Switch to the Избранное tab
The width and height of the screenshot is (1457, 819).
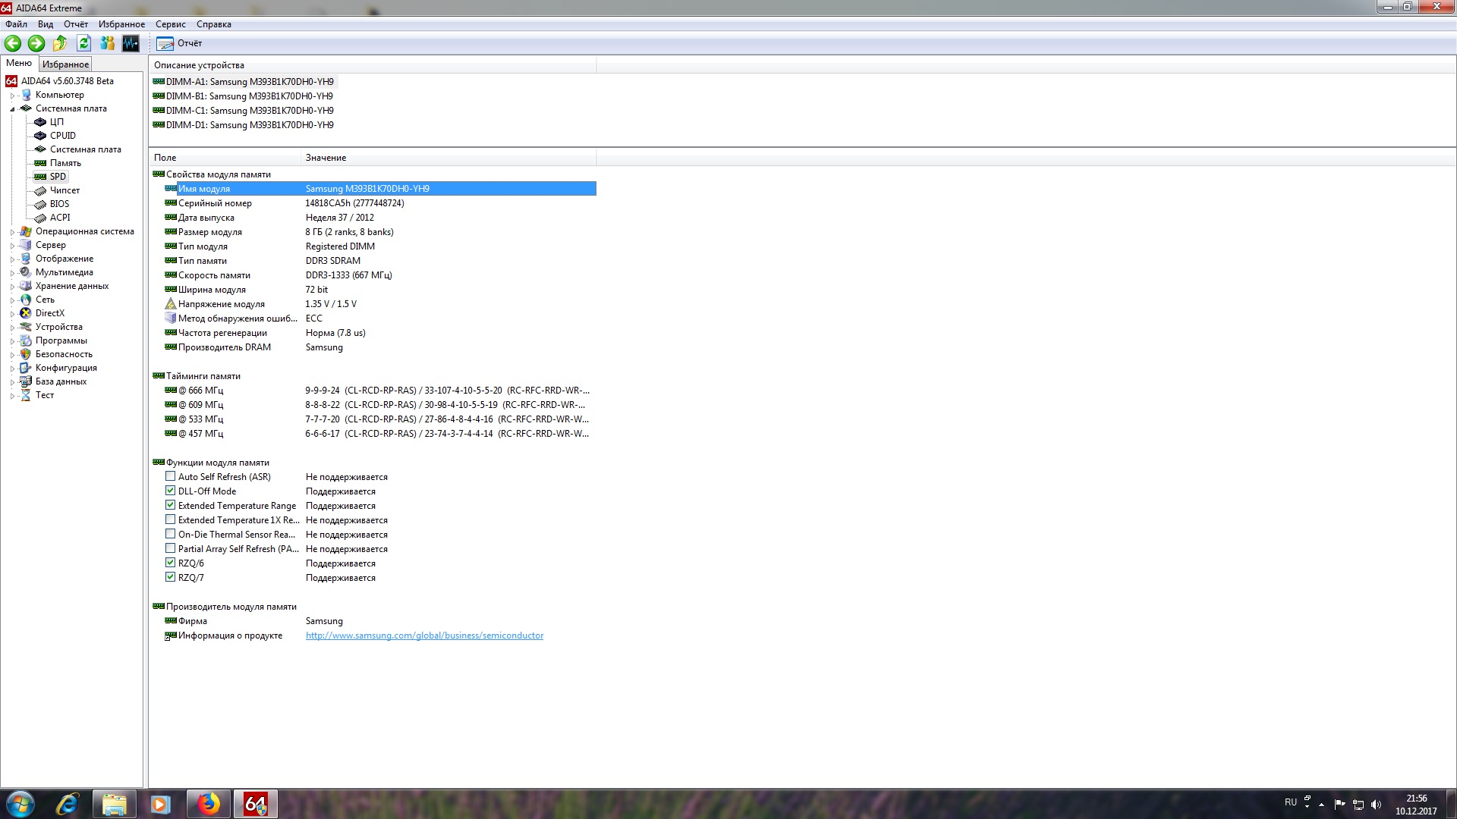point(65,64)
